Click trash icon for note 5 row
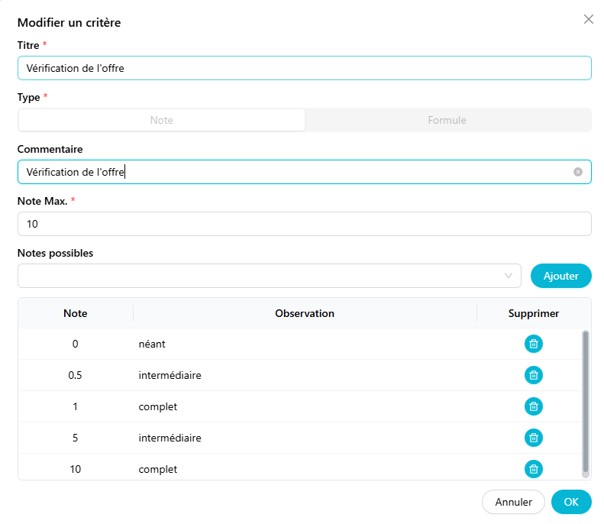Screen dimensions: 604x524 point(534,438)
